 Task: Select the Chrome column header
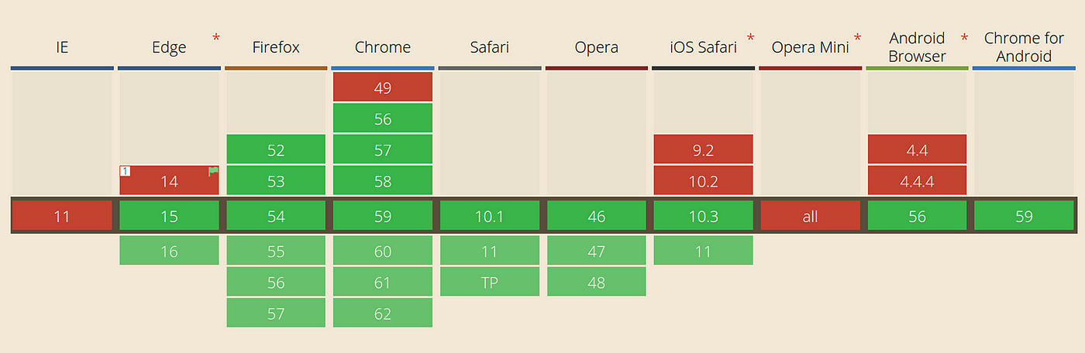pos(383,47)
